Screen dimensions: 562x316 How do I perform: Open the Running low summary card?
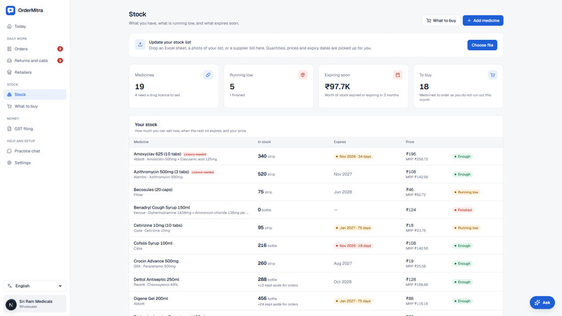point(268,86)
